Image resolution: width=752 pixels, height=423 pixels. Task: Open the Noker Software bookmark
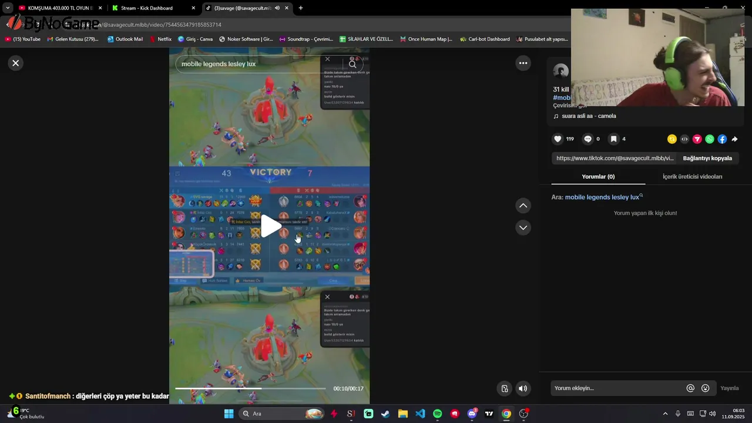coord(246,39)
